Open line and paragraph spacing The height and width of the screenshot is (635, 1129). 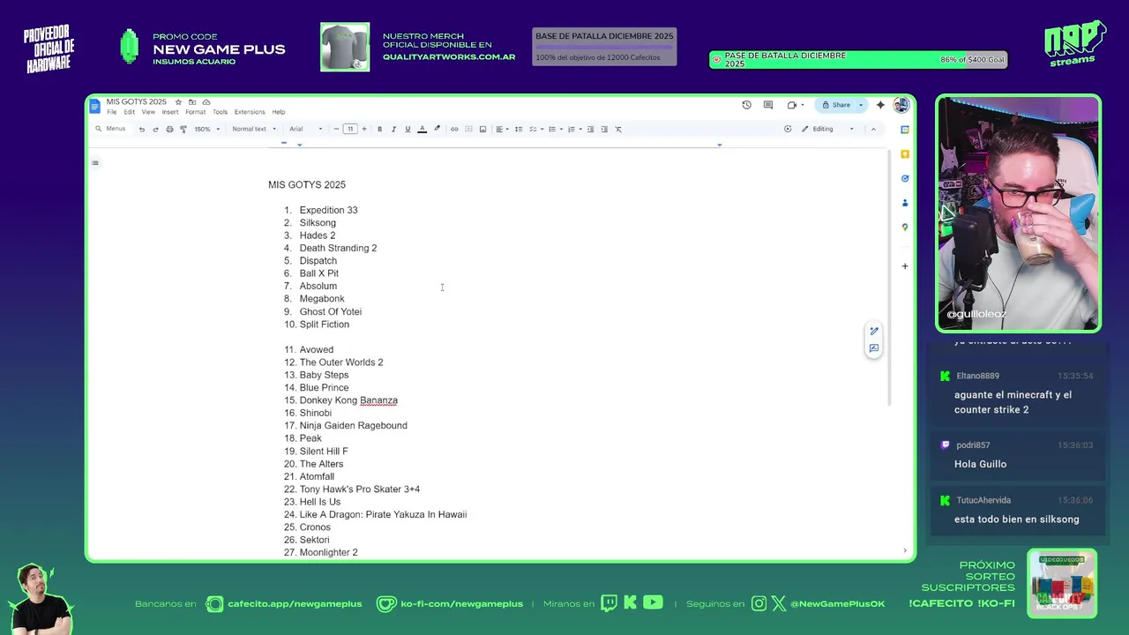519,129
